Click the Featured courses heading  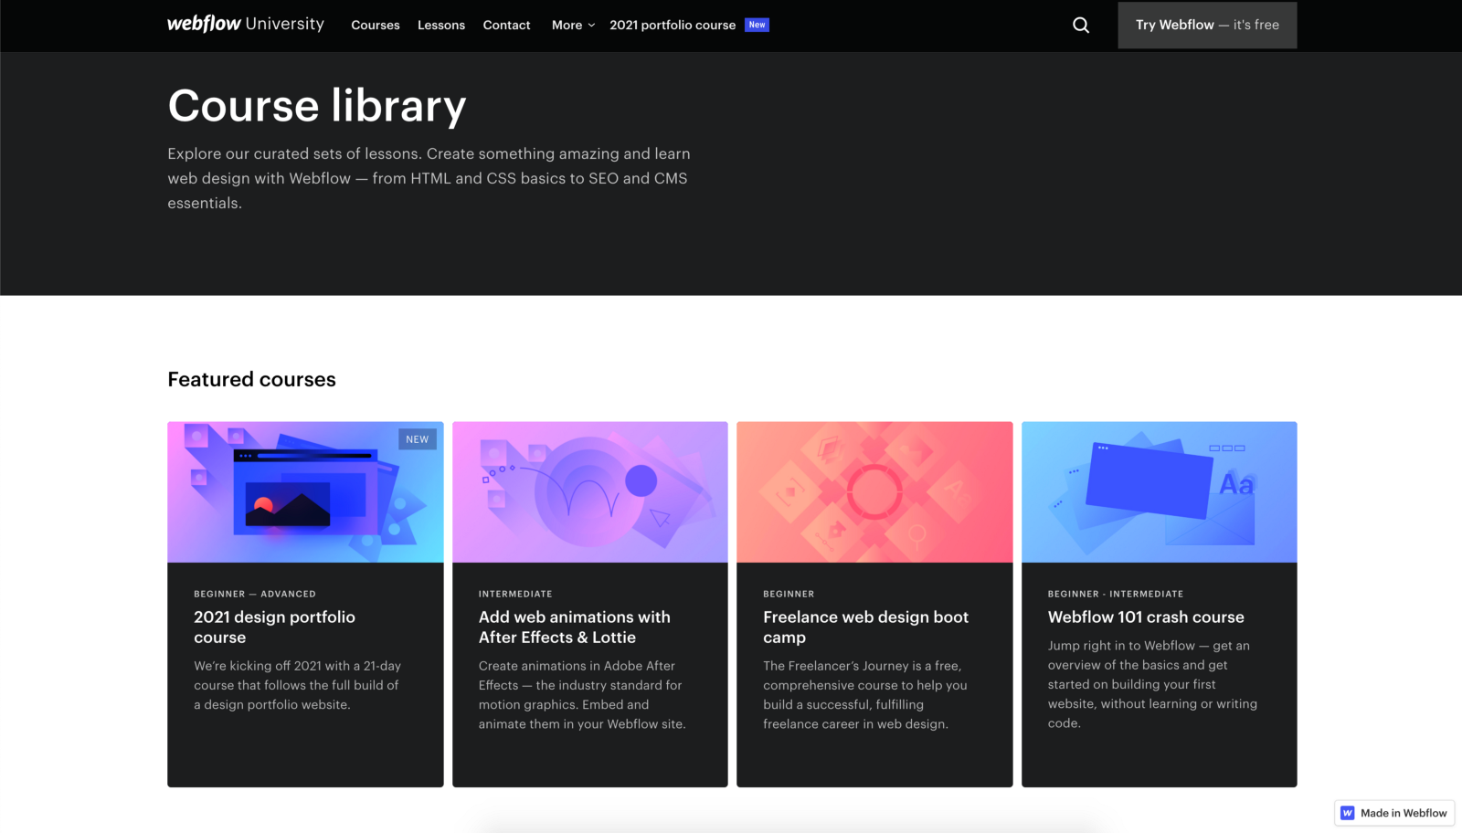click(x=250, y=379)
